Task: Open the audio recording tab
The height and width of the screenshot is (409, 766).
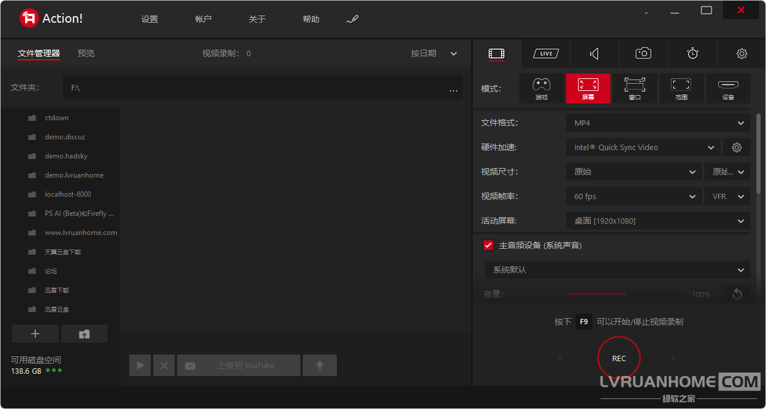Action: coord(594,54)
